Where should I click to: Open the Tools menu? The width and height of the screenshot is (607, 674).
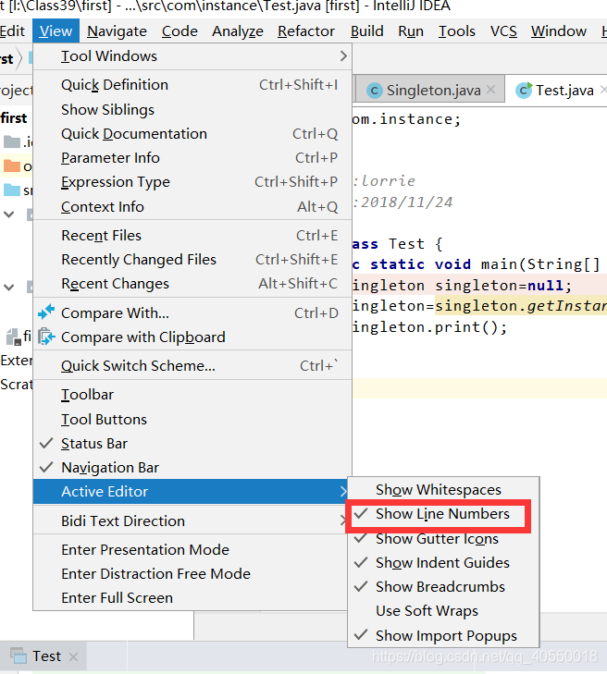(457, 31)
